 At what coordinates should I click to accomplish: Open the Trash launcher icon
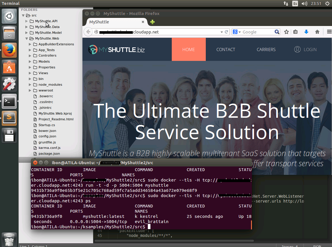(9, 239)
